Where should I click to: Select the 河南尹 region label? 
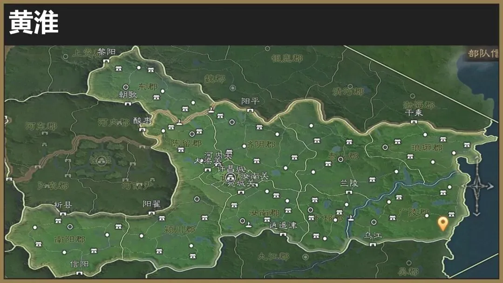[x=137, y=185]
